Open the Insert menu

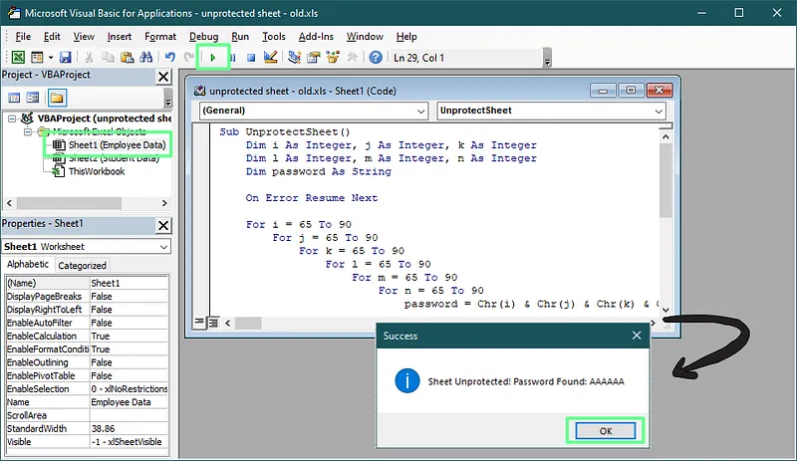coord(120,37)
